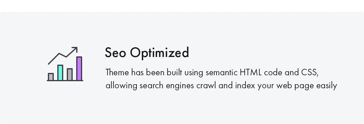Click the gray bar beside purple bar
The image size is (364, 124).
[70, 74]
